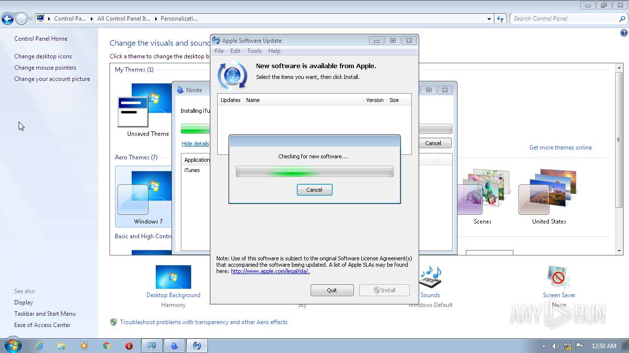Expand arrow before Personalizati... breadcrumb
The image size is (629, 353).
(x=156, y=19)
